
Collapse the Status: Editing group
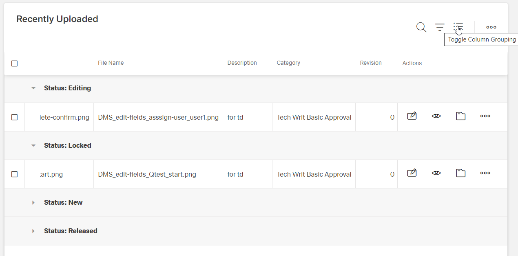point(33,88)
